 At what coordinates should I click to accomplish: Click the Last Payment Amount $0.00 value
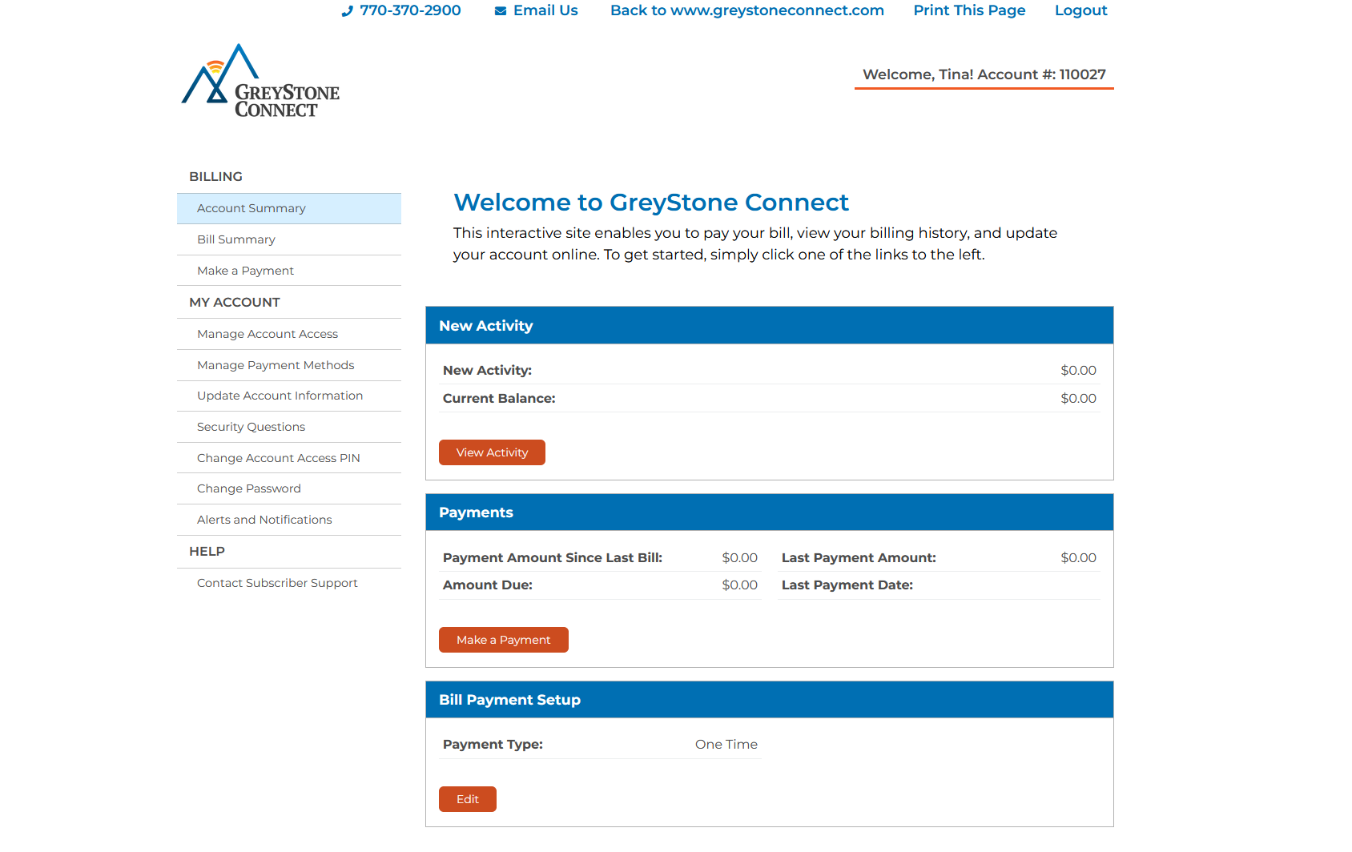[x=1079, y=558]
